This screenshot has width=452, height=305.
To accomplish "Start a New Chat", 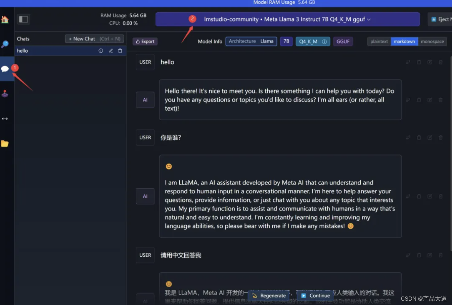I will (94, 39).
